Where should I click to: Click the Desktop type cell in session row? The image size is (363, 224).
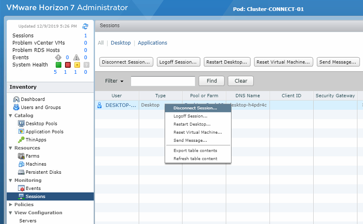pos(151,105)
